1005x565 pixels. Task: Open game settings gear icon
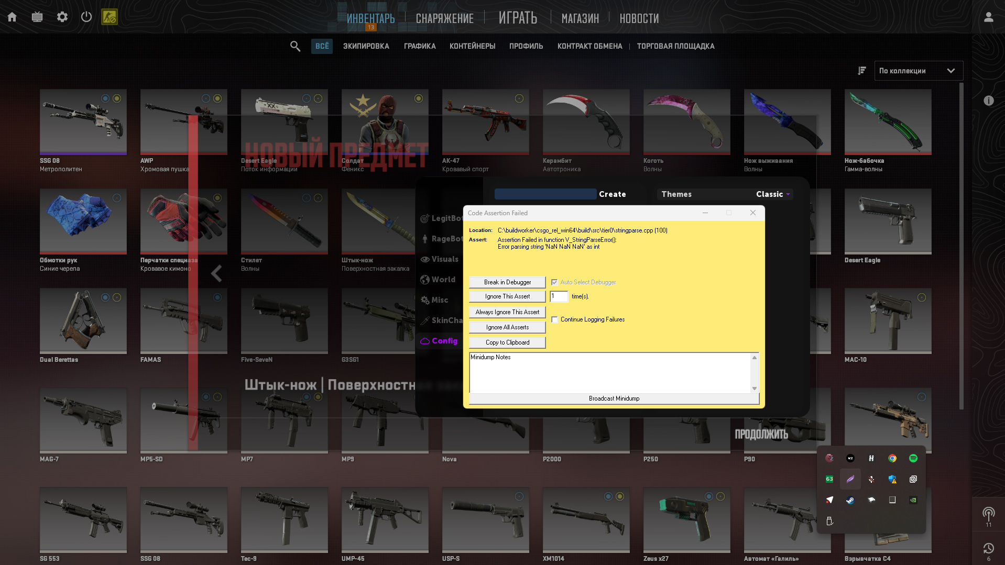[62, 17]
